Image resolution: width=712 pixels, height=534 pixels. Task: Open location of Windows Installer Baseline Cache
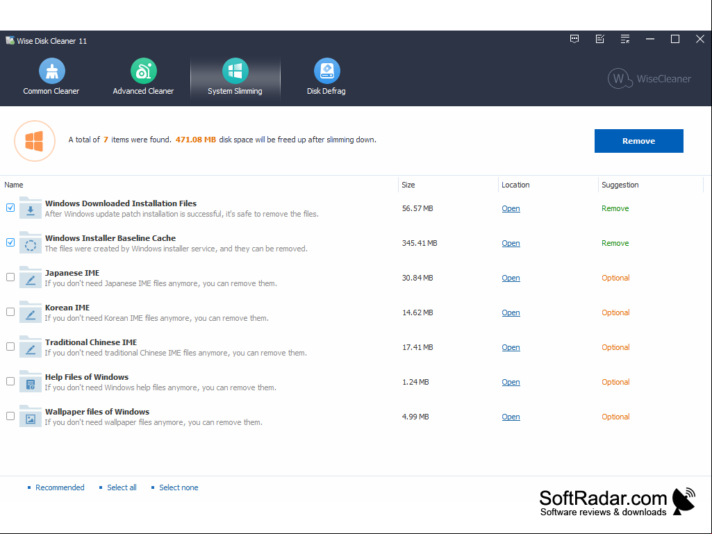(511, 243)
